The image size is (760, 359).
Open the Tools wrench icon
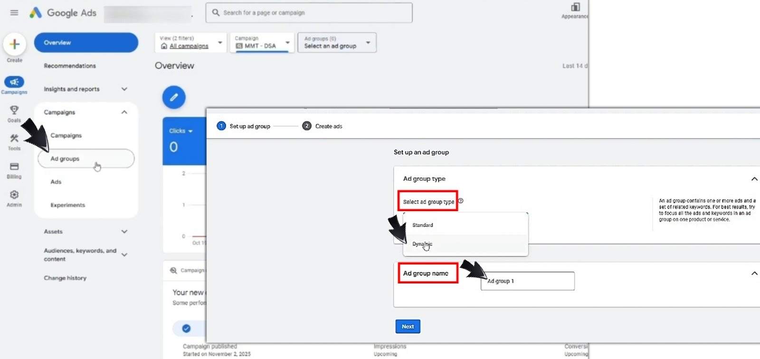tap(14, 138)
